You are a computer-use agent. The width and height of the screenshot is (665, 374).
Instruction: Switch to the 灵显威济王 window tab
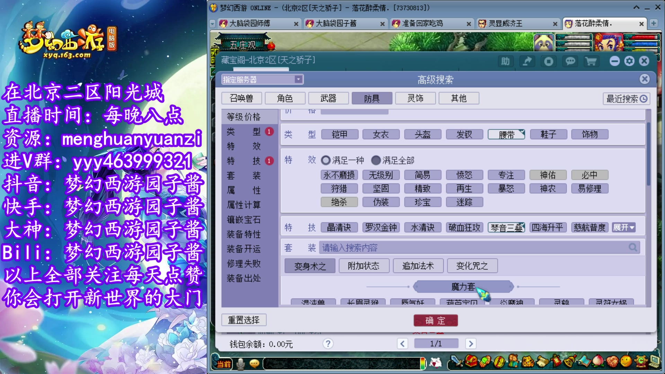coord(518,24)
